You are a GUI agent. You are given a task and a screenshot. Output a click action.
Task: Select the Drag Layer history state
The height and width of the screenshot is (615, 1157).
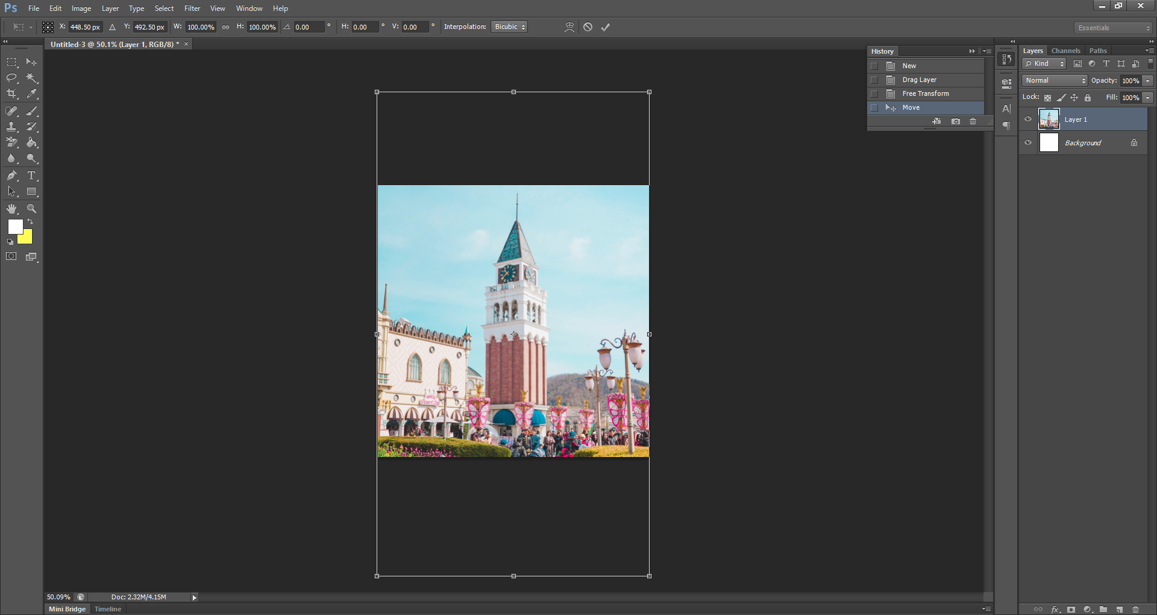tap(919, 80)
